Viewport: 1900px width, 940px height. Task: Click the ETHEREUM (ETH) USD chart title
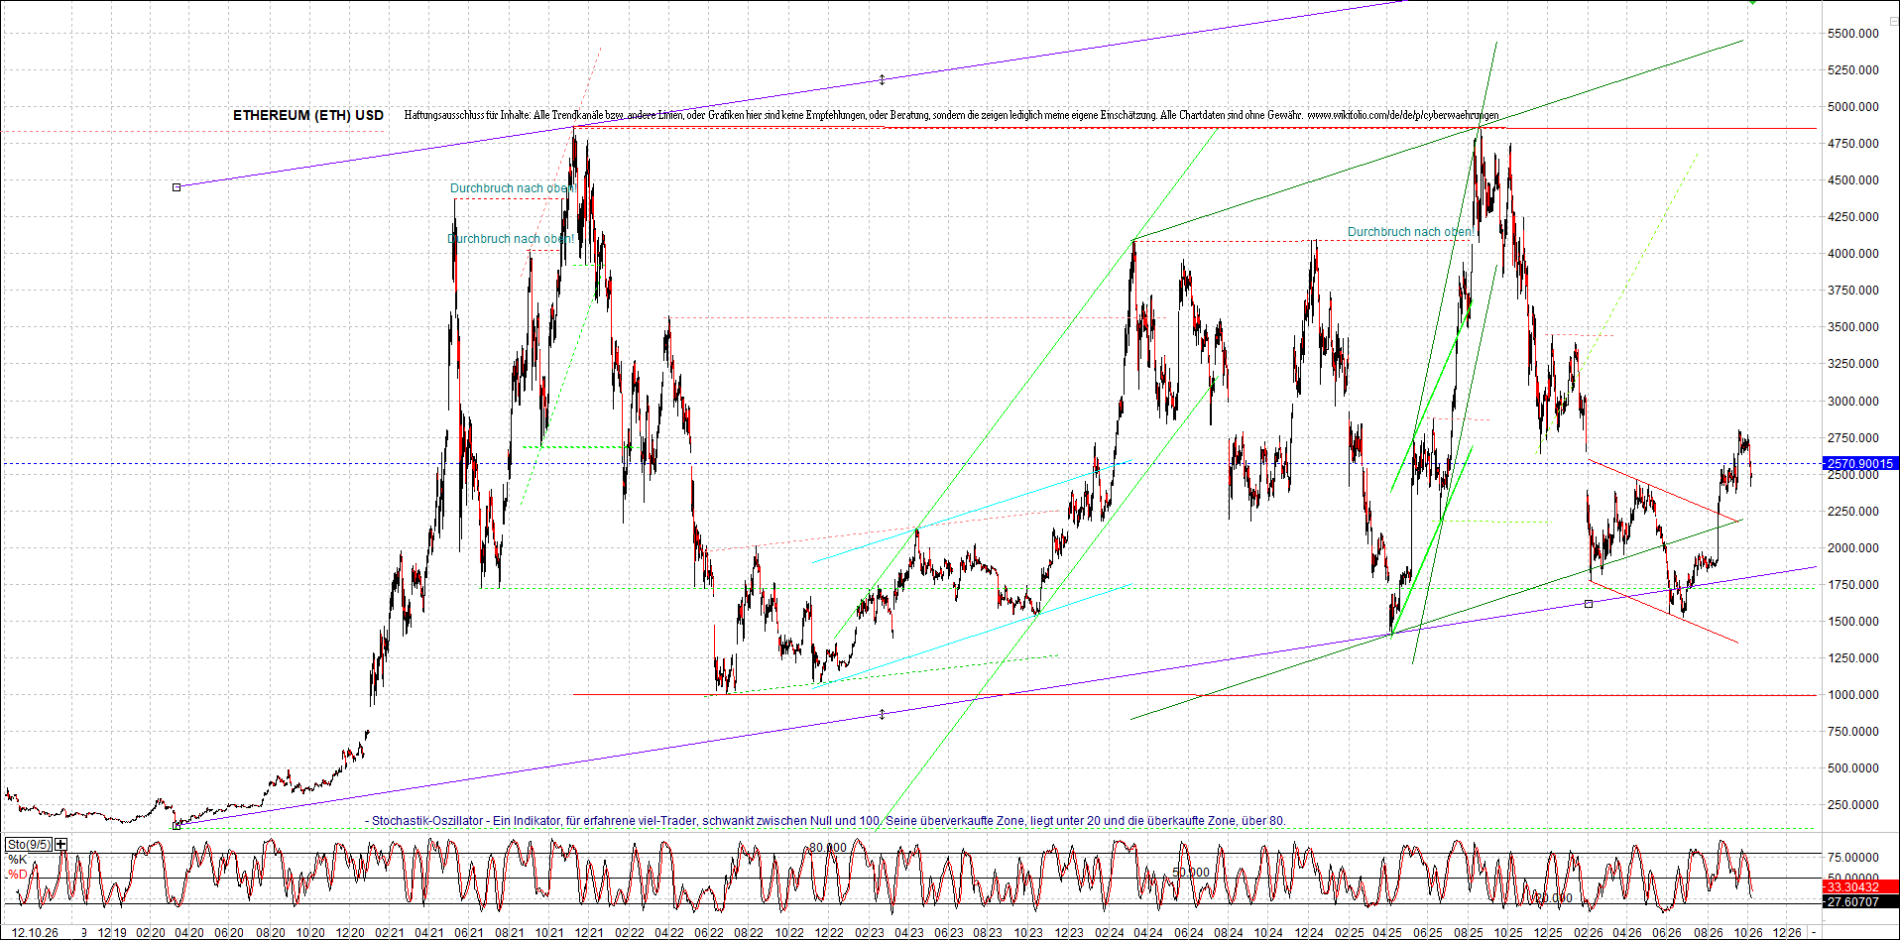point(308,115)
